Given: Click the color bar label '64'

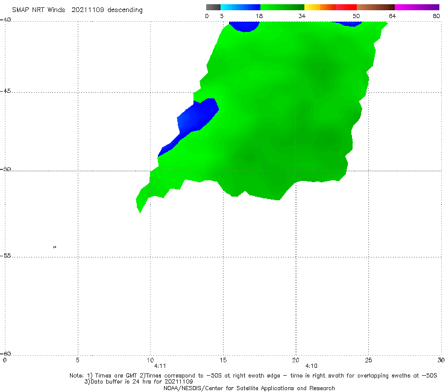Looking at the screenshot, I should tap(392, 16).
